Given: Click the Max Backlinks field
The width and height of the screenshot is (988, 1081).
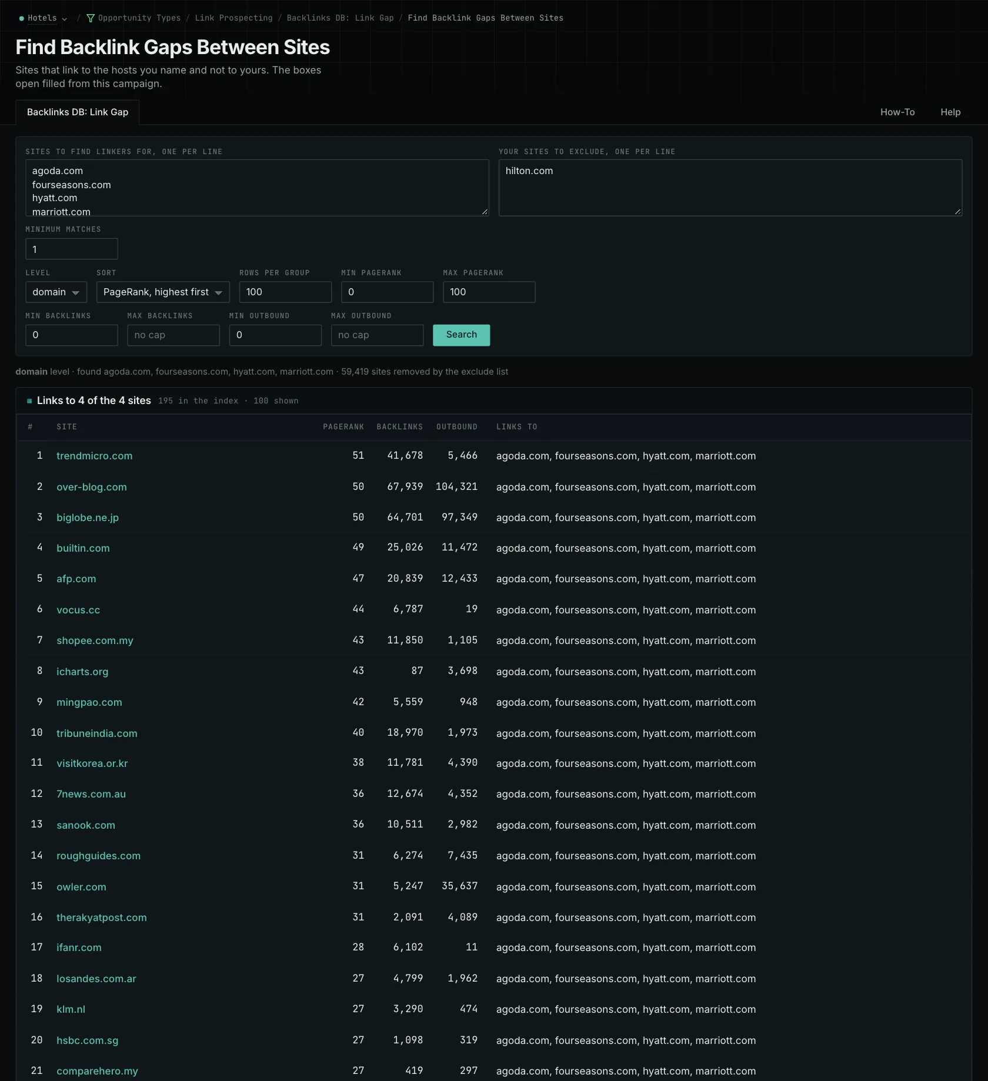Looking at the screenshot, I should 173,335.
